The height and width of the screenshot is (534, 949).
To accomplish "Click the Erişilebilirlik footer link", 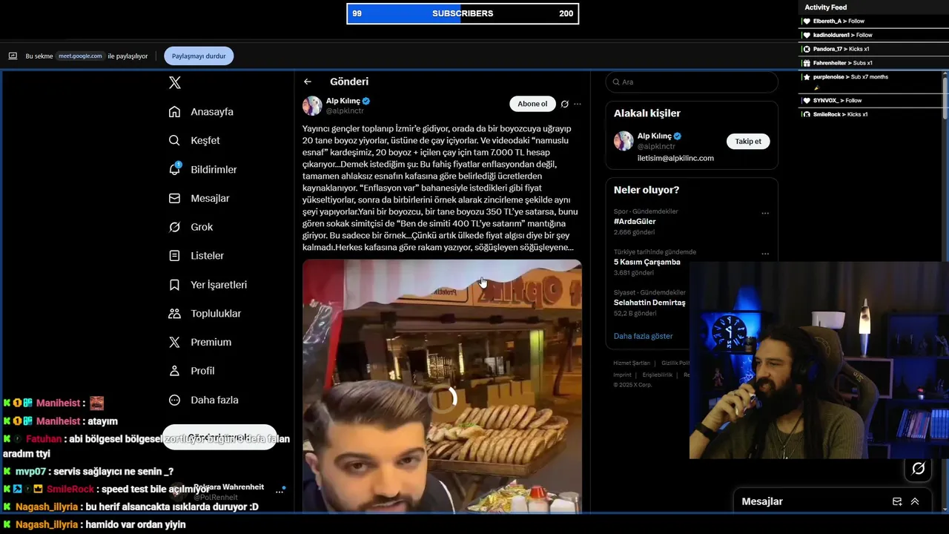I will pyautogui.click(x=658, y=375).
